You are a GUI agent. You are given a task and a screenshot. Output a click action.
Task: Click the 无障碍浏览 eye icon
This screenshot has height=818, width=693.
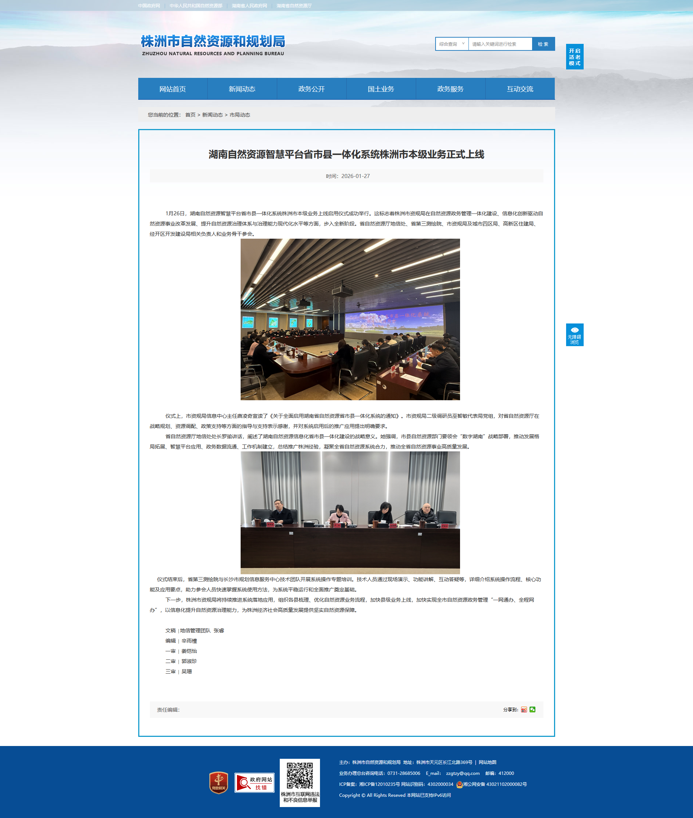(x=575, y=330)
